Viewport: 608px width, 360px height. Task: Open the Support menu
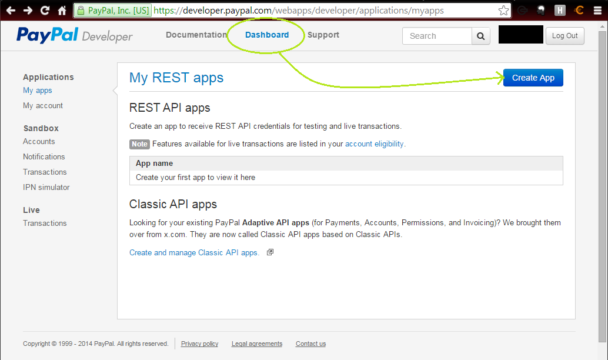tap(323, 35)
